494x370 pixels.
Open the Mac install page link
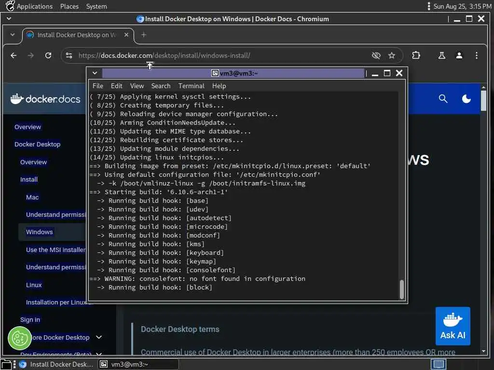coord(32,197)
